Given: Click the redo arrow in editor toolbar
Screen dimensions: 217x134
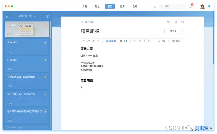Looking at the screenshot, I should [89, 41].
